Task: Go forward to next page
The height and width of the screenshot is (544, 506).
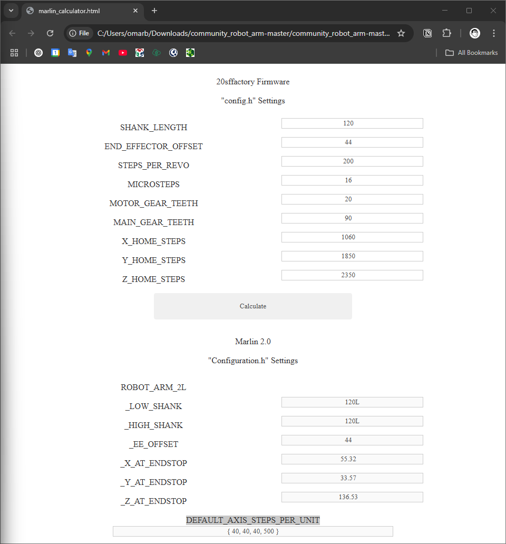Action: 31,33
